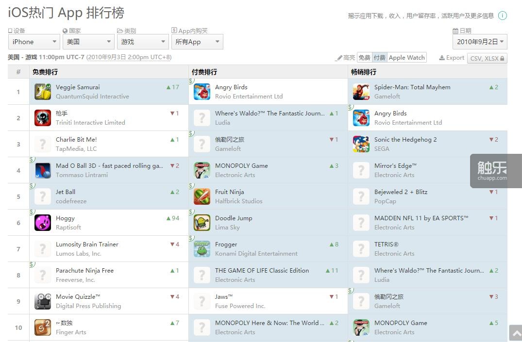Click the Mad O Ball 3D app icon
Screen dimensions: 522x342
pos(43,170)
